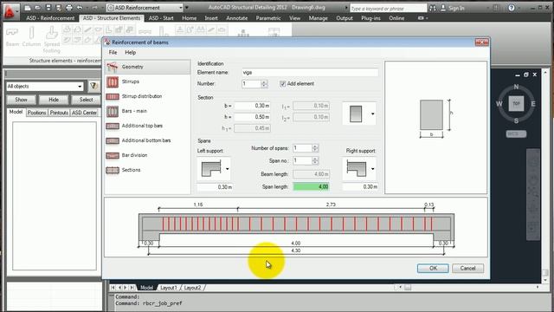Click the N compass direction on ViewCube
The height and width of the screenshot is (312, 554).
tap(516, 87)
